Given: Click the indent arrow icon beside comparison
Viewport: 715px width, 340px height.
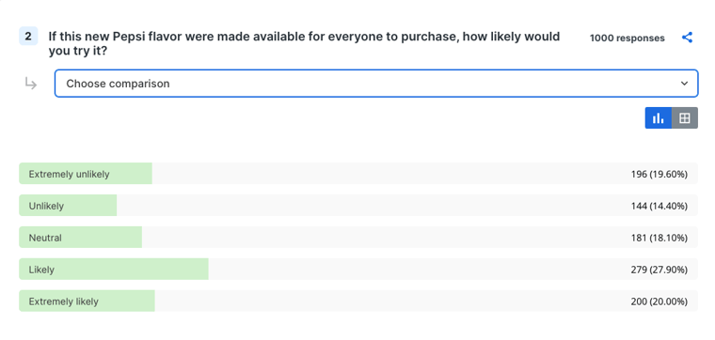Looking at the screenshot, I should coord(30,84).
